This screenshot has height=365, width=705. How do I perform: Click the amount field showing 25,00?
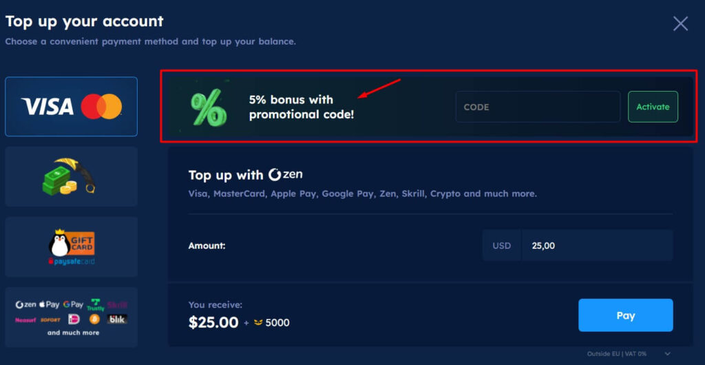(x=596, y=245)
